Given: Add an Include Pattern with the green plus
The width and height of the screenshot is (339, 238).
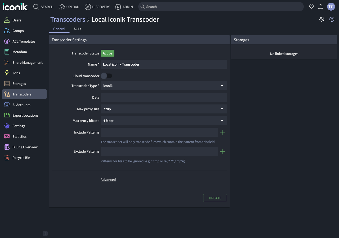Looking at the screenshot, I should coord(222,132).
